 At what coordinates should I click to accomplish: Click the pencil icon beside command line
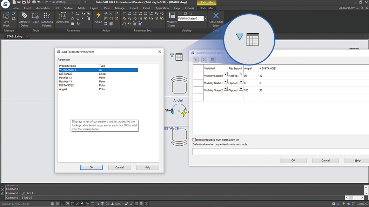2,194
